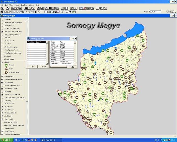Click the Clear button

[32, 67]
